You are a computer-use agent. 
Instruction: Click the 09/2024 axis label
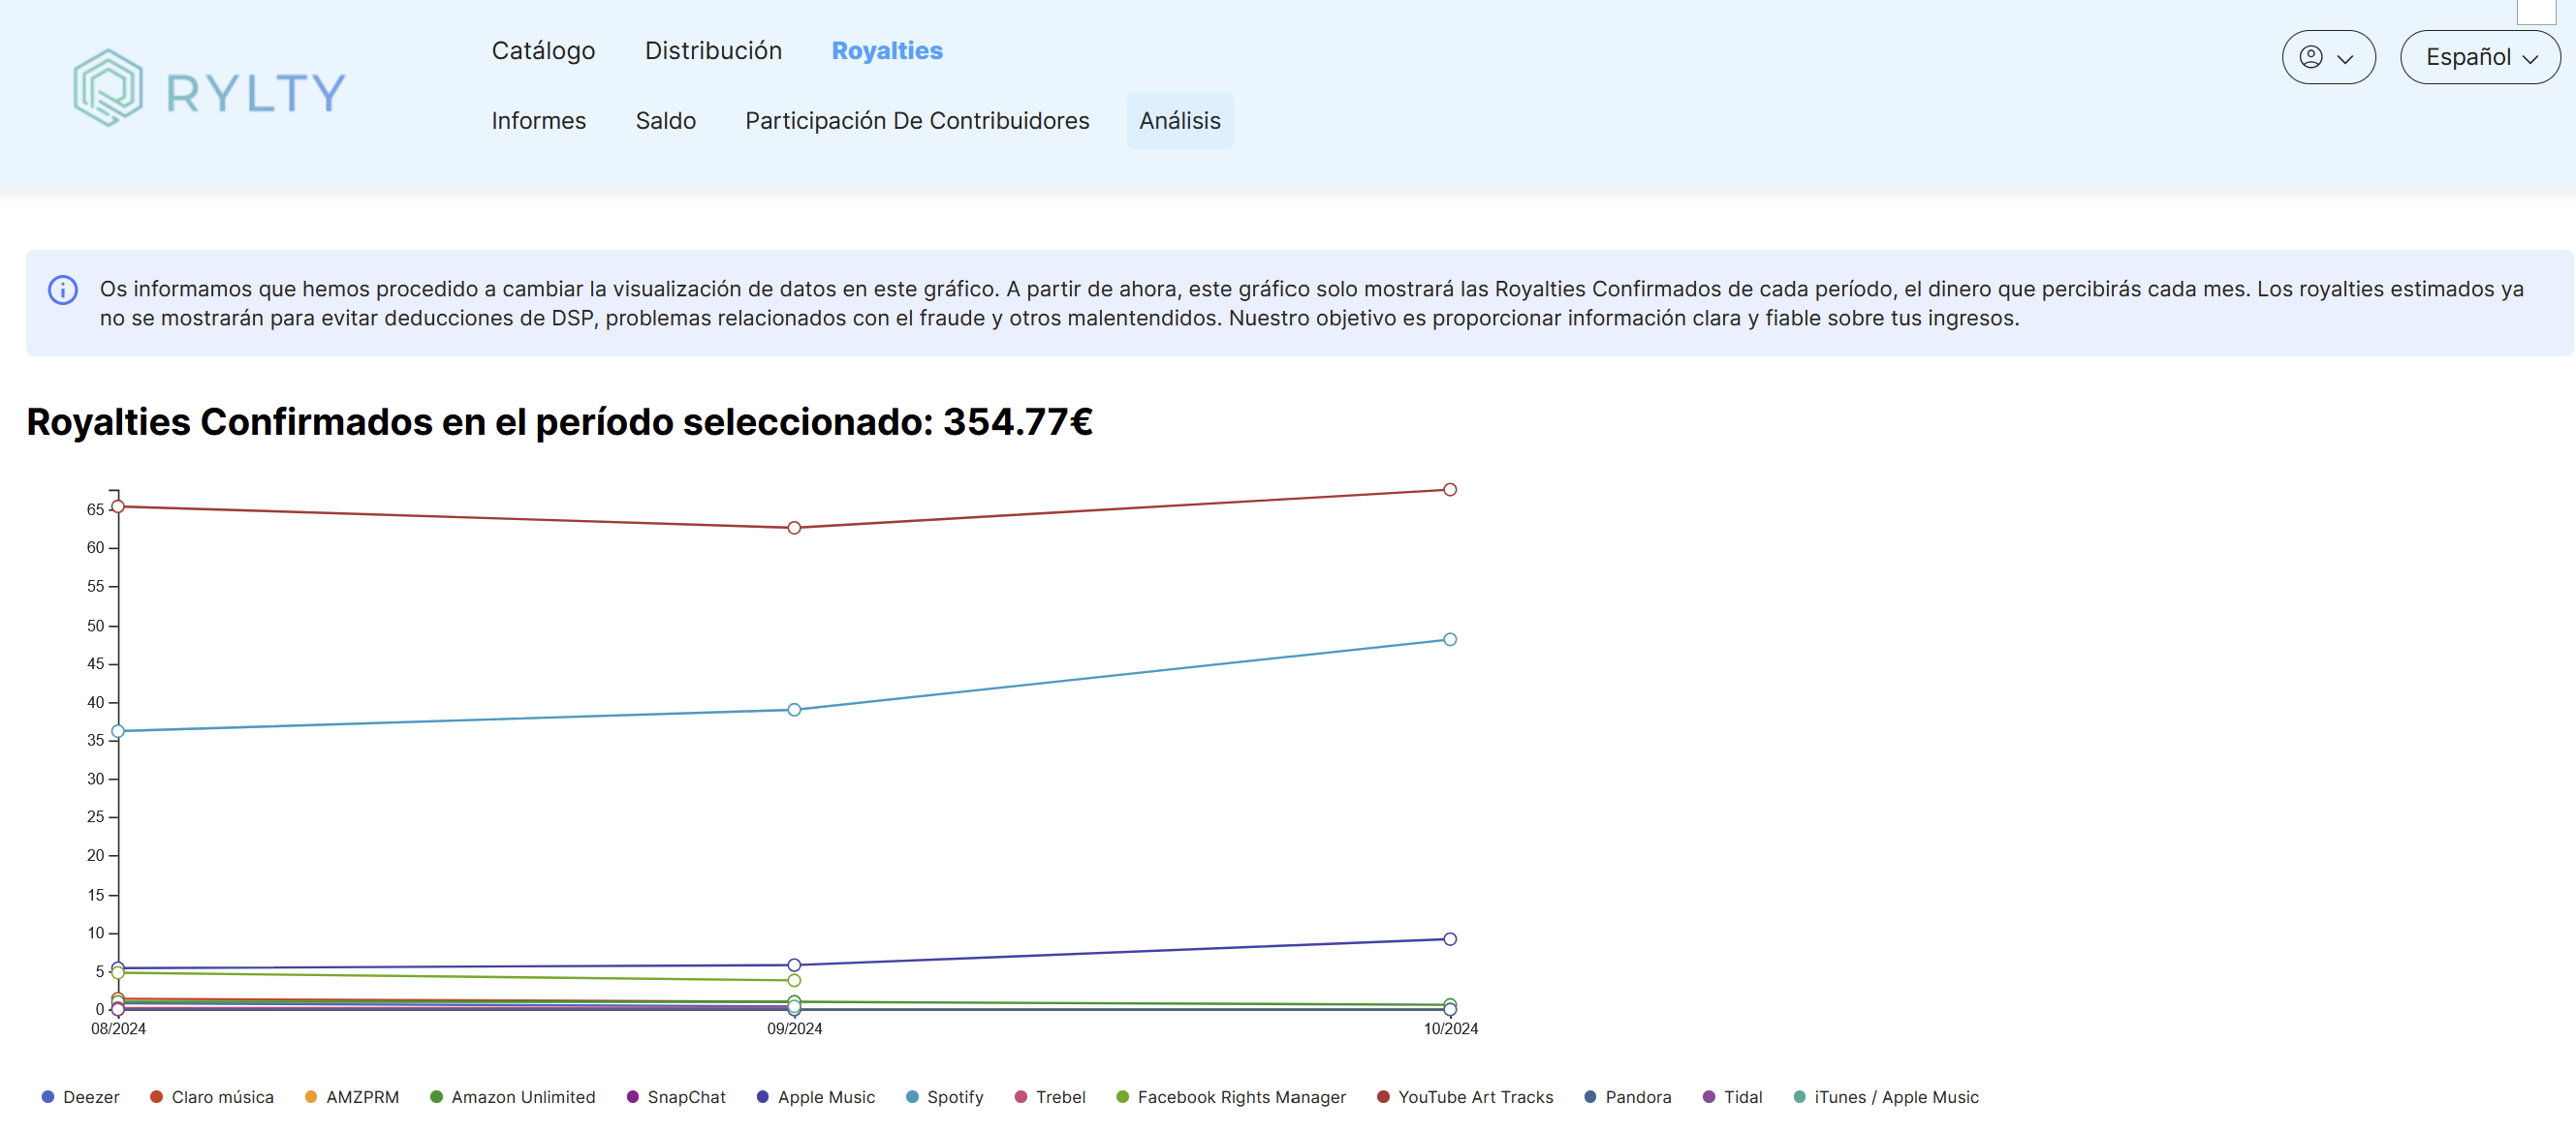[795, 1029]
